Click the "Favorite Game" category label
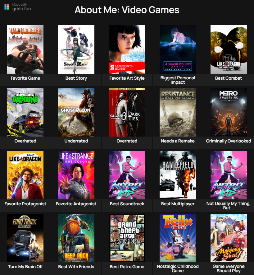The width and height of the screenshot is (254, 275). [x=25, y=78]
